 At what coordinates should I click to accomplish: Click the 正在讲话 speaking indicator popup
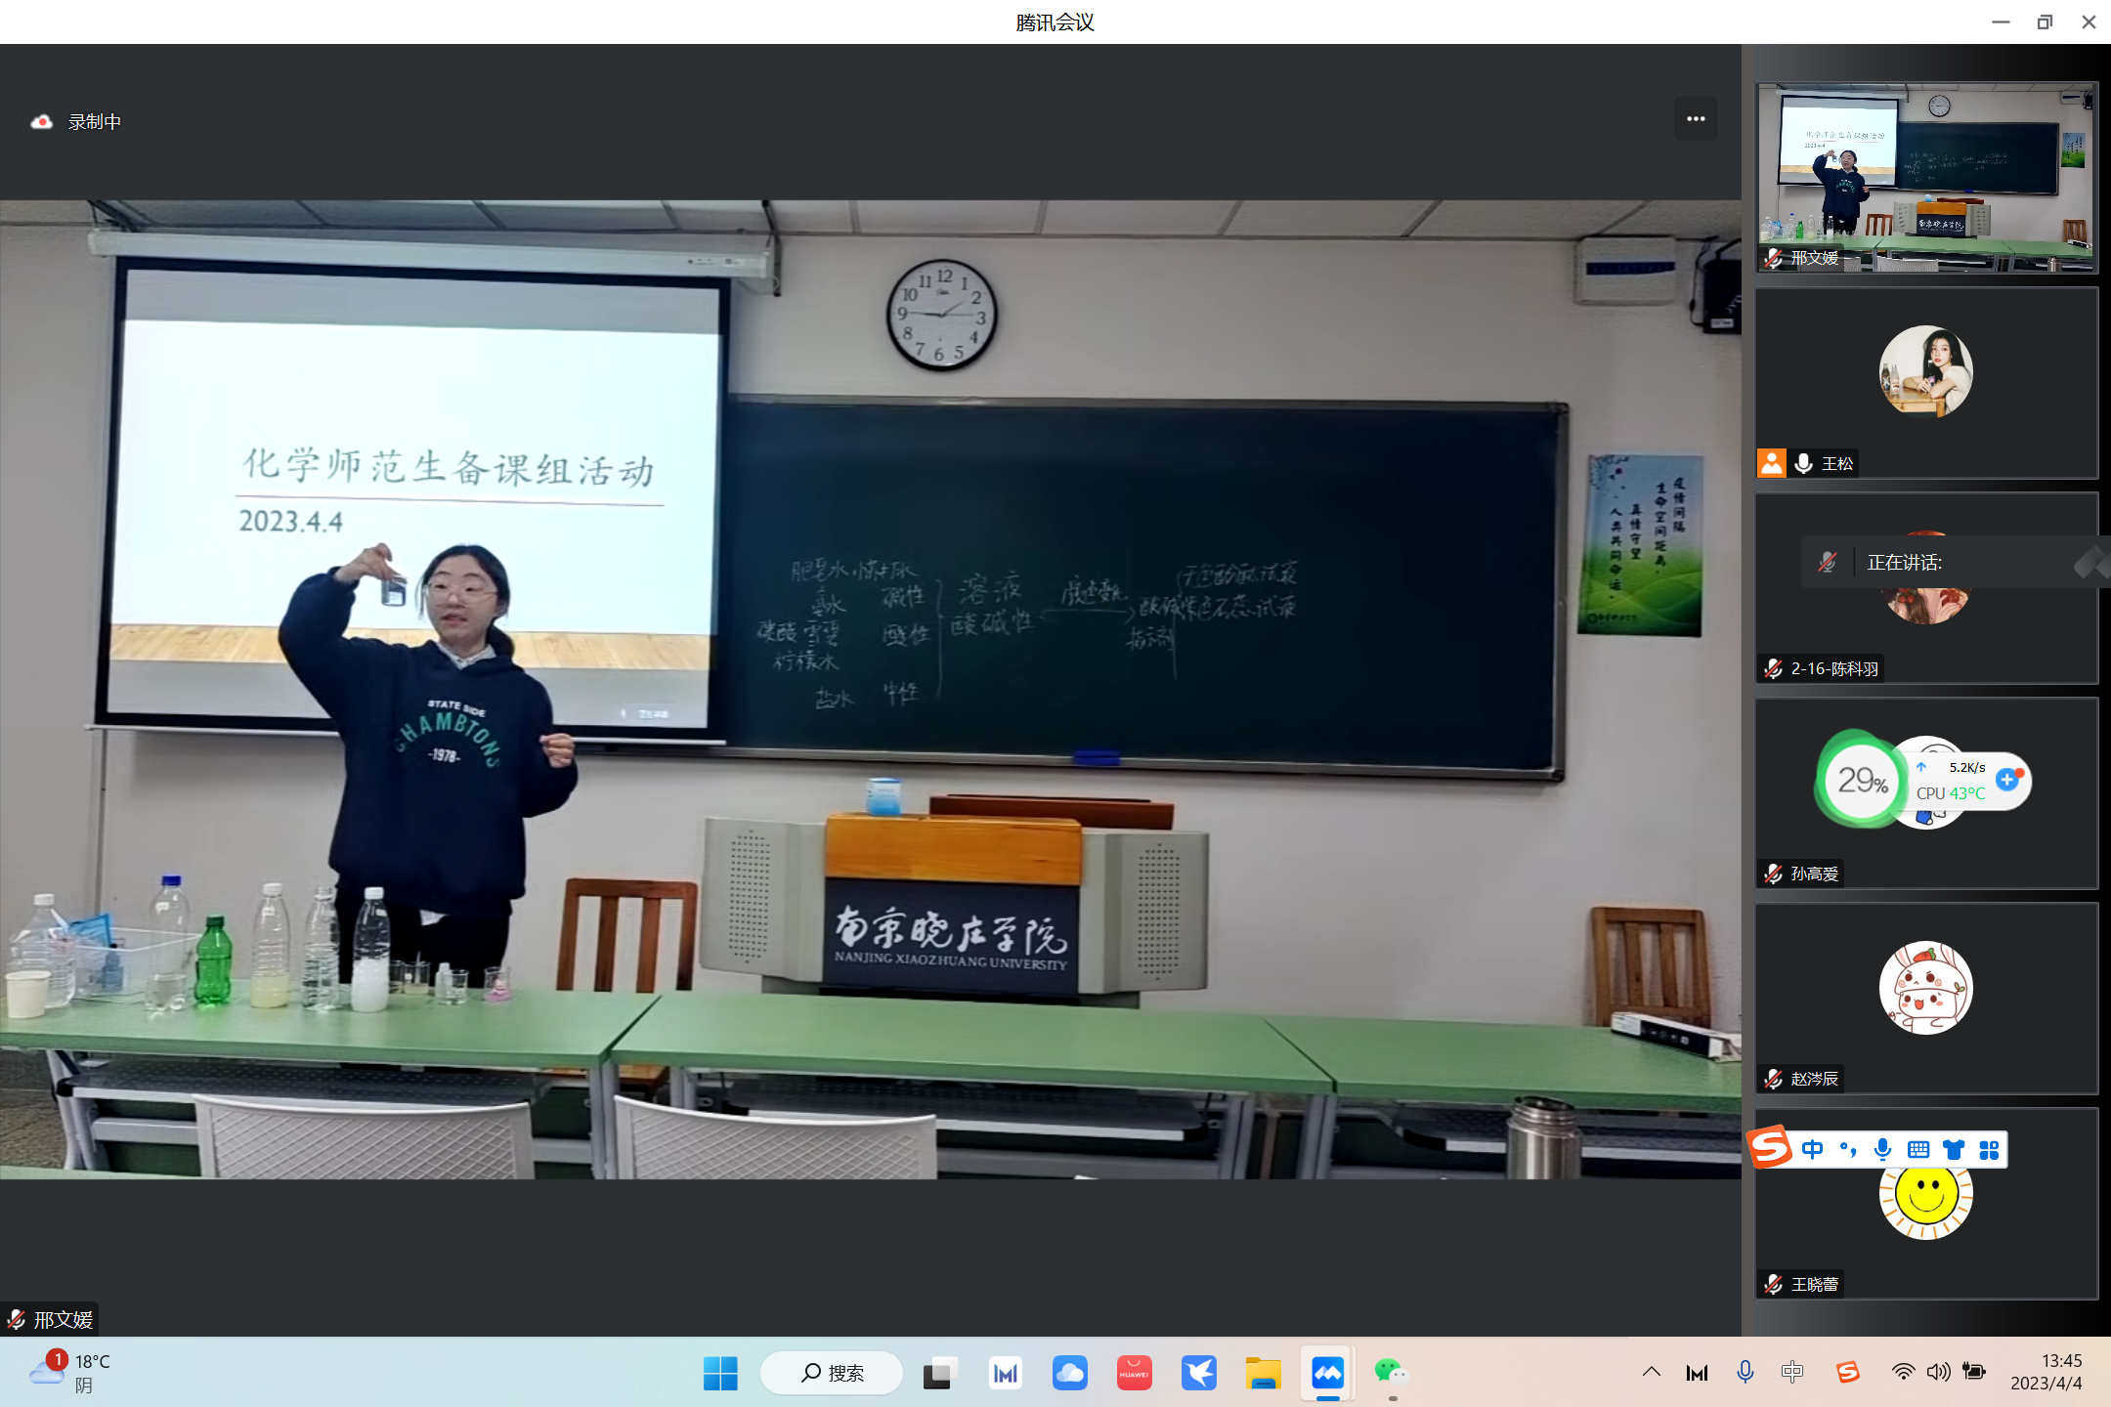click(x=1955, y=562)
